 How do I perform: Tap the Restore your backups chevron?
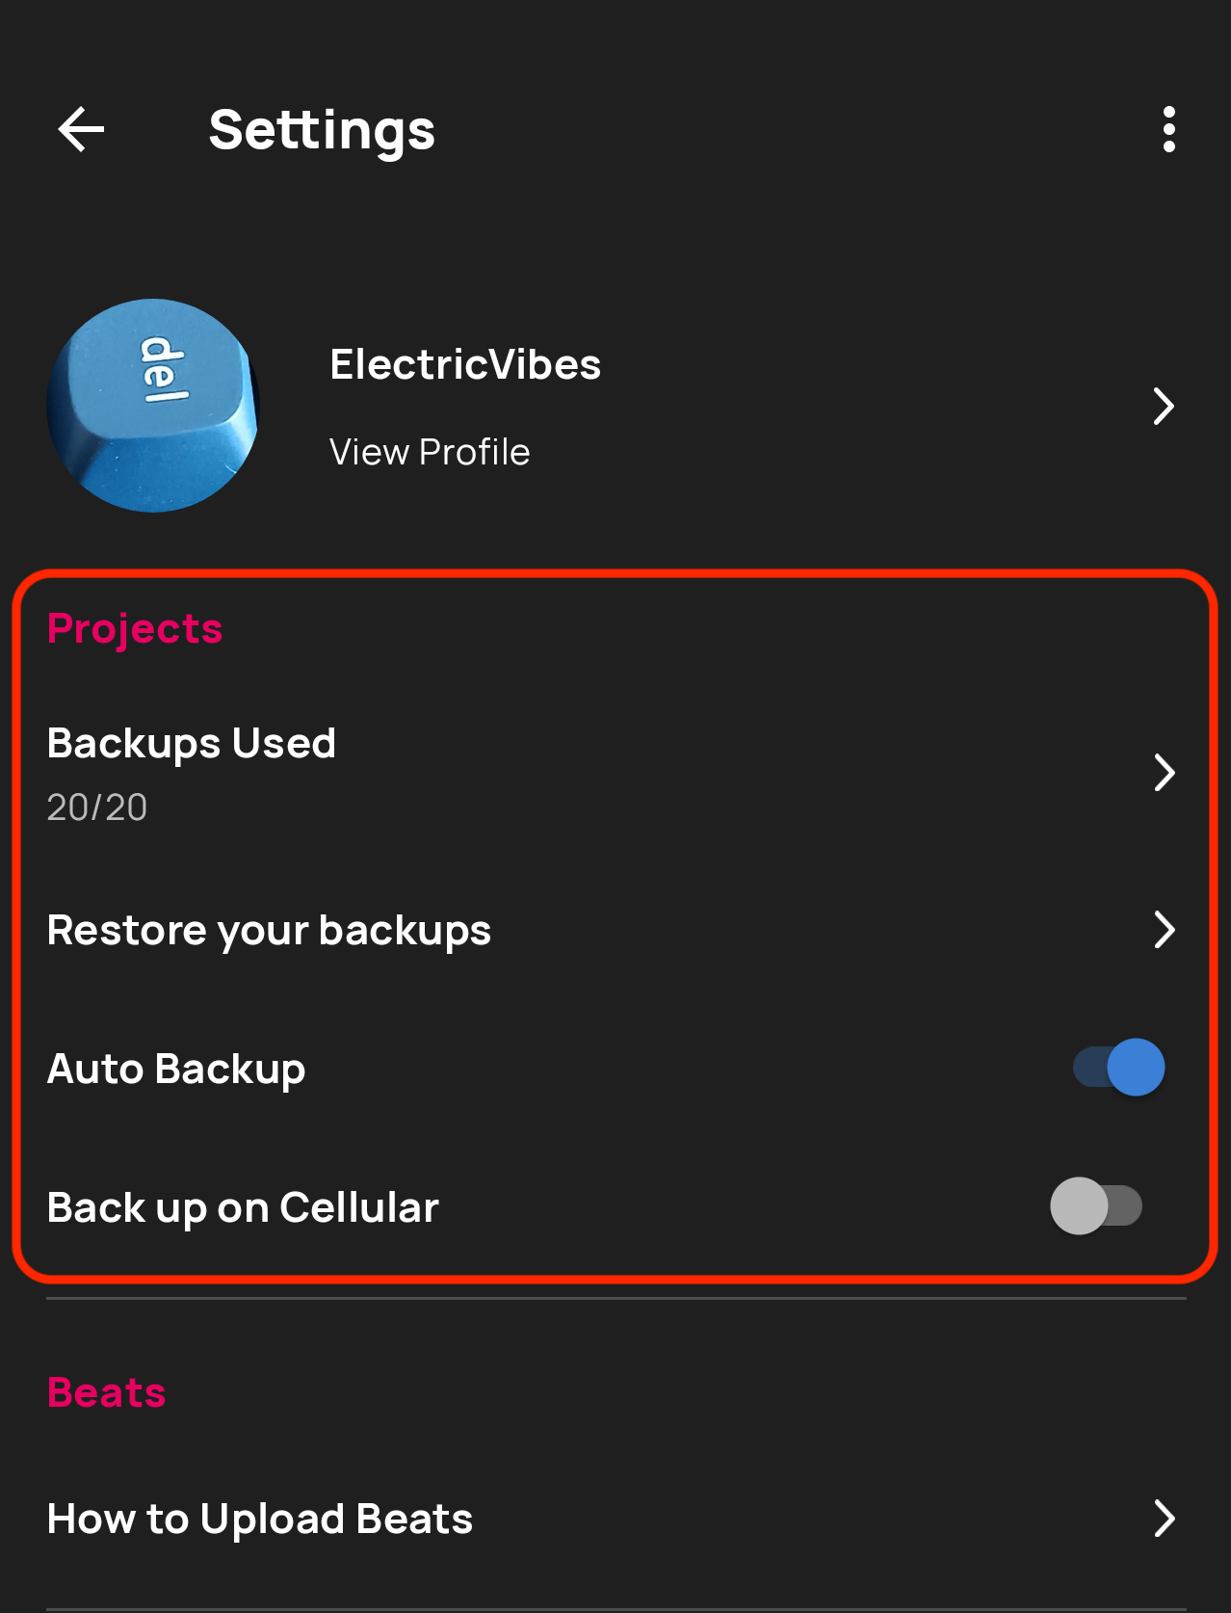coord(1164,930)
